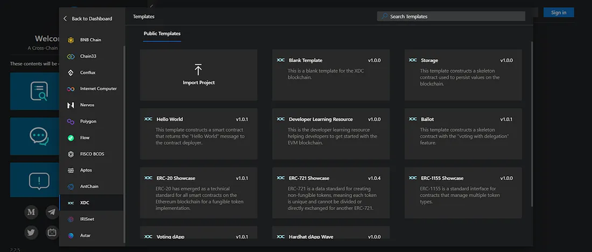Click the XDC logo in sidebar
Image resolution: width=592 pixels, height=252 pixels.
point(71,203)
